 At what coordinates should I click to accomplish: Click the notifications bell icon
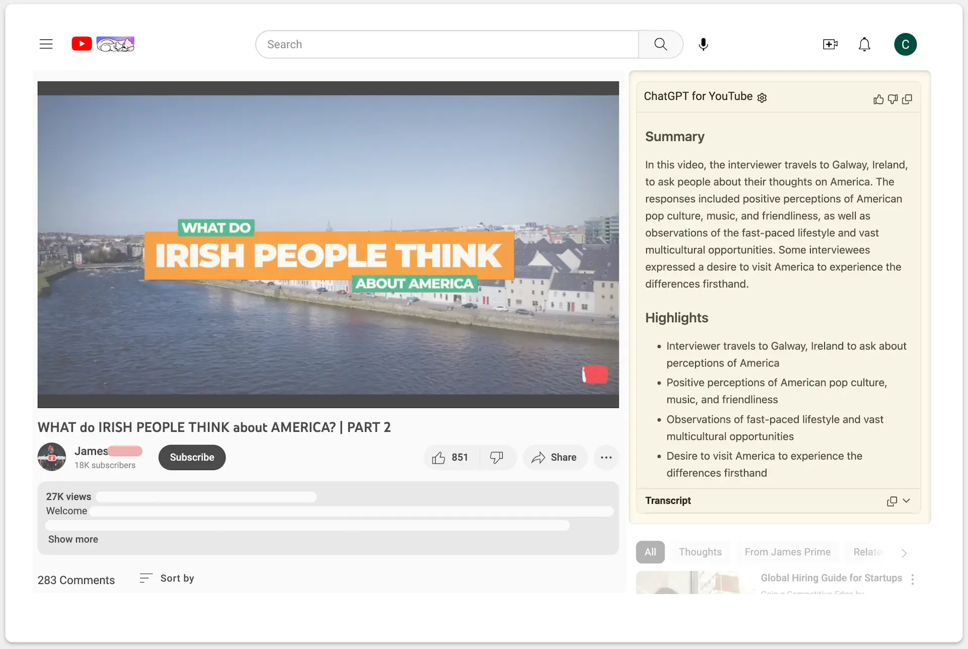tap(865, 44)
